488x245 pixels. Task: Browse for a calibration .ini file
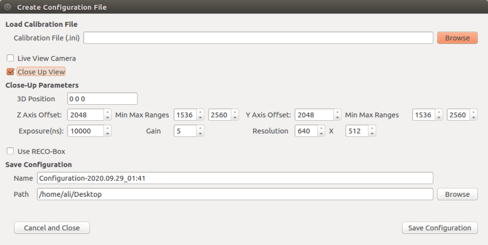pyautogui.click(x=457, y=38)
